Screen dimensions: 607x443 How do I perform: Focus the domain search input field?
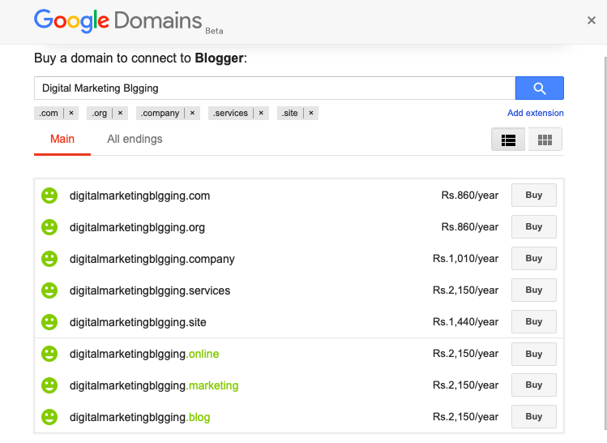(x=275, y=88)
